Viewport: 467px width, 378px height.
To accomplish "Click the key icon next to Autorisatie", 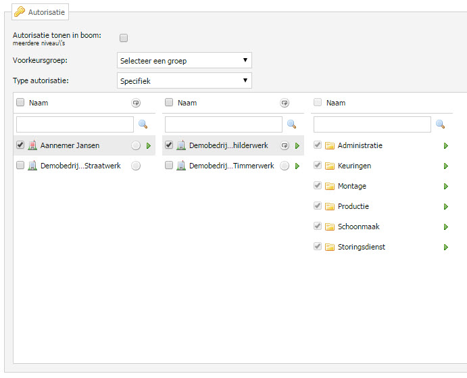I will (20, 12).
